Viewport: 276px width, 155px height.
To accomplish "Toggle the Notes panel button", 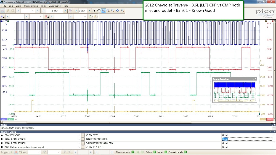I will [x=166, y=152].
